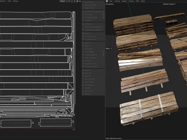Open the Textures menu
The image size is (187, 140).
[16, 1]
